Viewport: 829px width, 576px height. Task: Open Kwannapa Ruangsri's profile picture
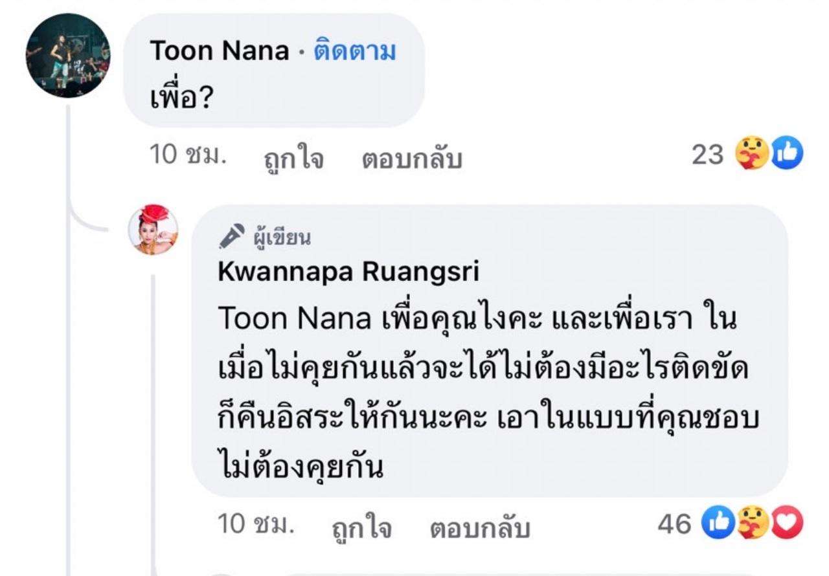tap(153, 230)
